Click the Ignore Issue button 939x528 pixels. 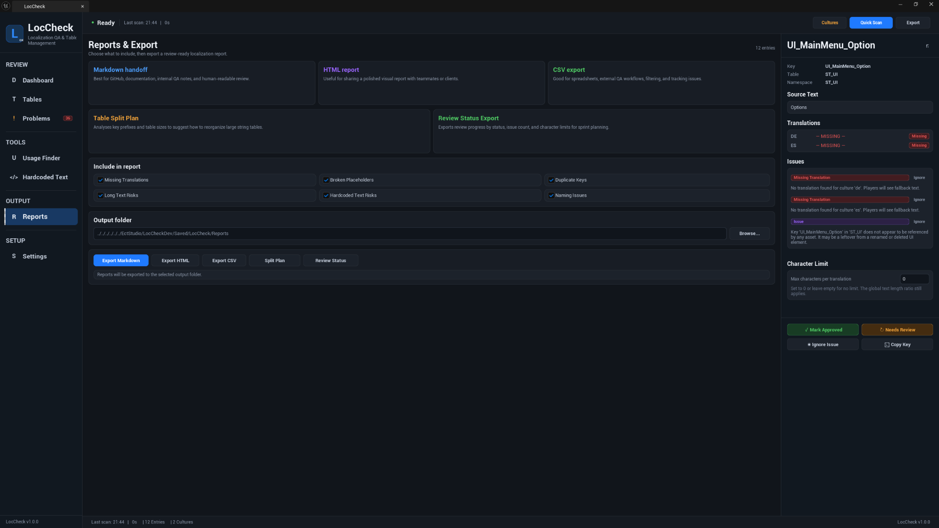point(823,344)
